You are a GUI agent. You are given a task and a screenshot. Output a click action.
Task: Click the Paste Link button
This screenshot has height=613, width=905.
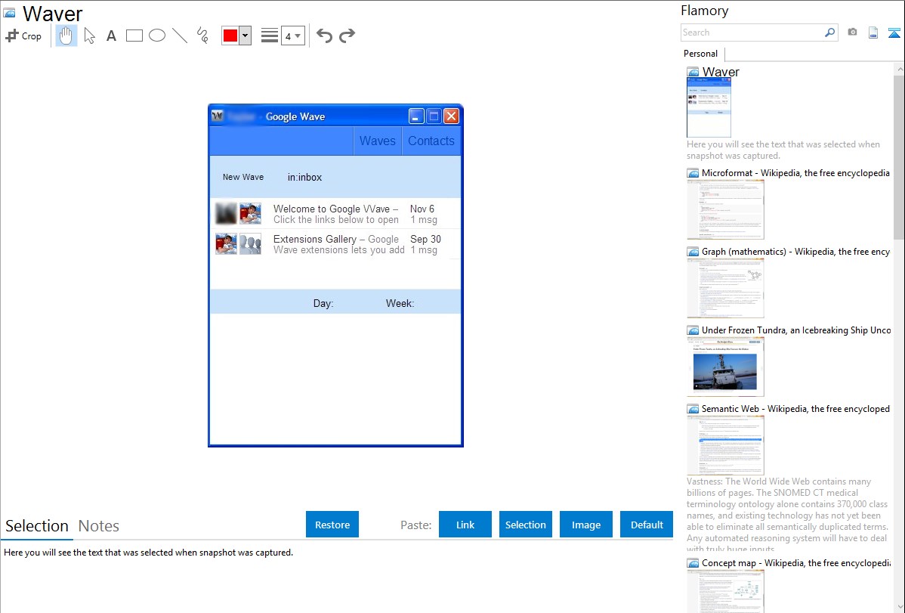pos(465,525)
